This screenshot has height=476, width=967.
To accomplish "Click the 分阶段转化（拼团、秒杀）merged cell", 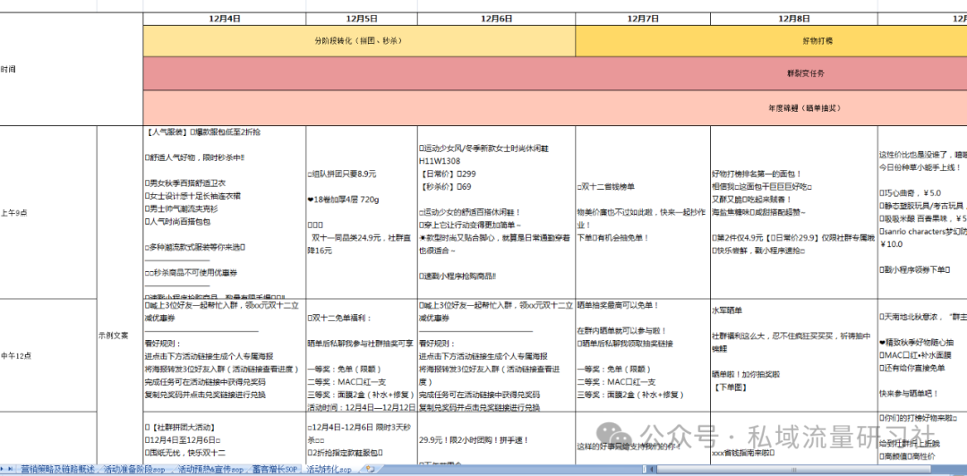I will (x=359, y=40).
